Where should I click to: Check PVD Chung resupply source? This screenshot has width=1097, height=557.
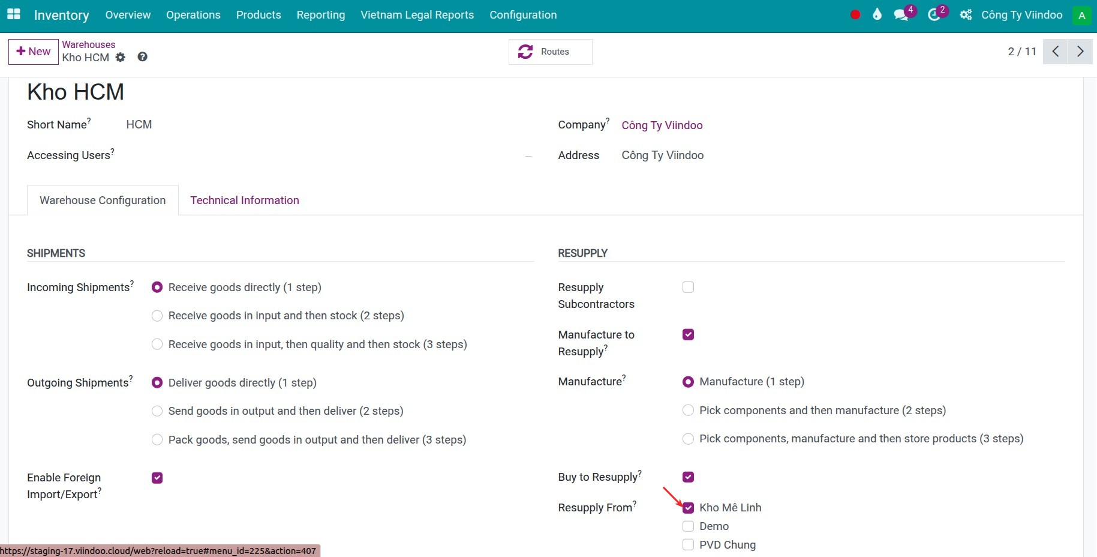(x=688, y=545)
